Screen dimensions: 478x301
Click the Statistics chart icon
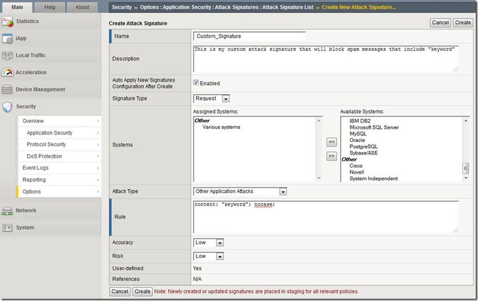coord(8,22)
